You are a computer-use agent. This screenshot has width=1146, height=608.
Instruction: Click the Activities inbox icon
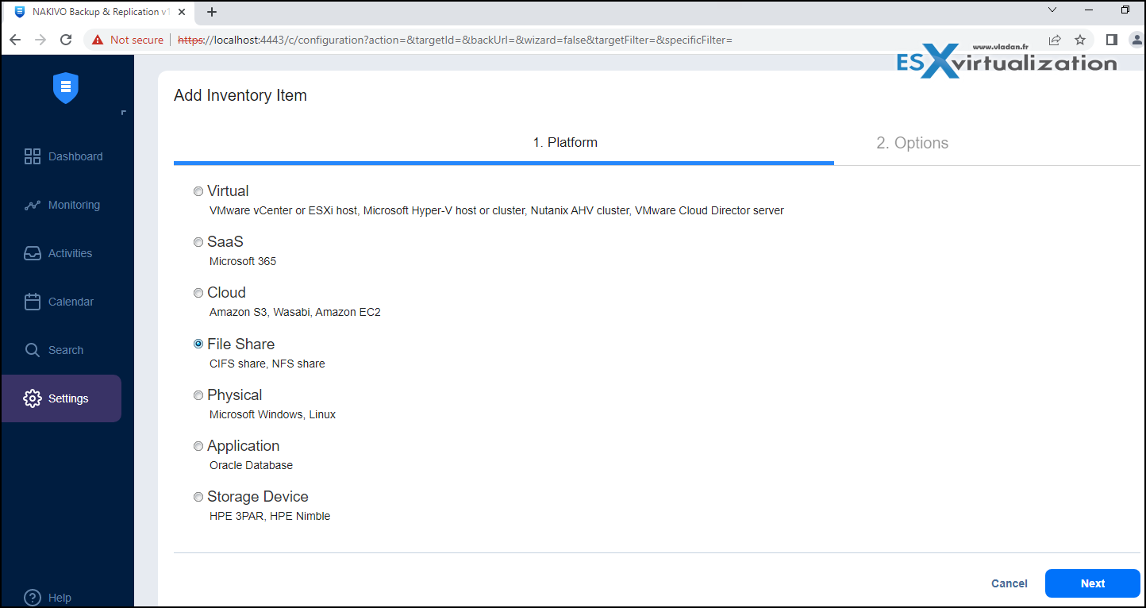(x=33, y=253)
